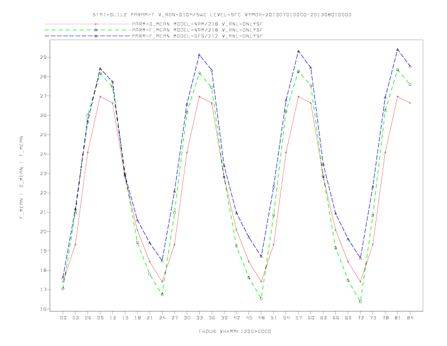
Task: Click y-axis tick label 24
Action: coord(43,154)
